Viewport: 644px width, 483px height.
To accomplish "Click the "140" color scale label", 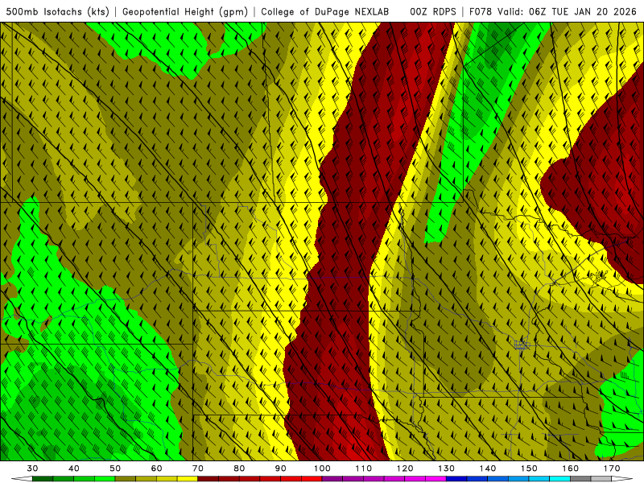I will (x=488, y=469).
